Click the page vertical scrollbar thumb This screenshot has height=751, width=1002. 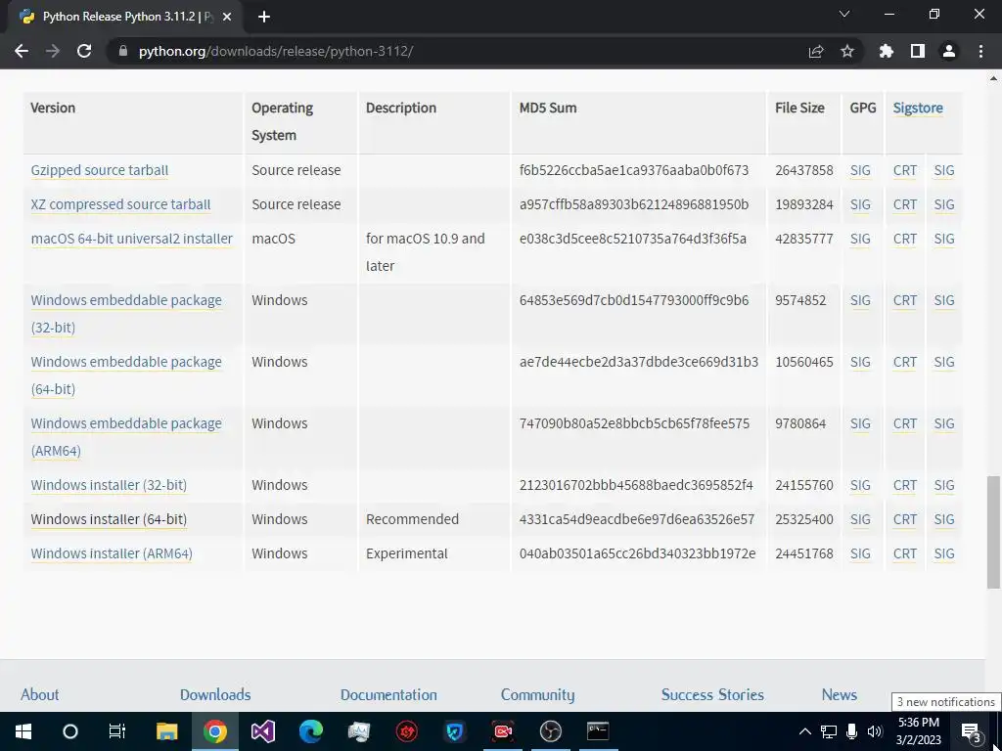[993, 531]
